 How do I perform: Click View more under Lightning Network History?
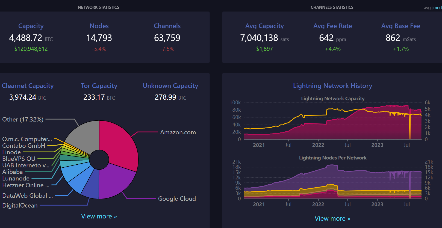tap(332, 218)
